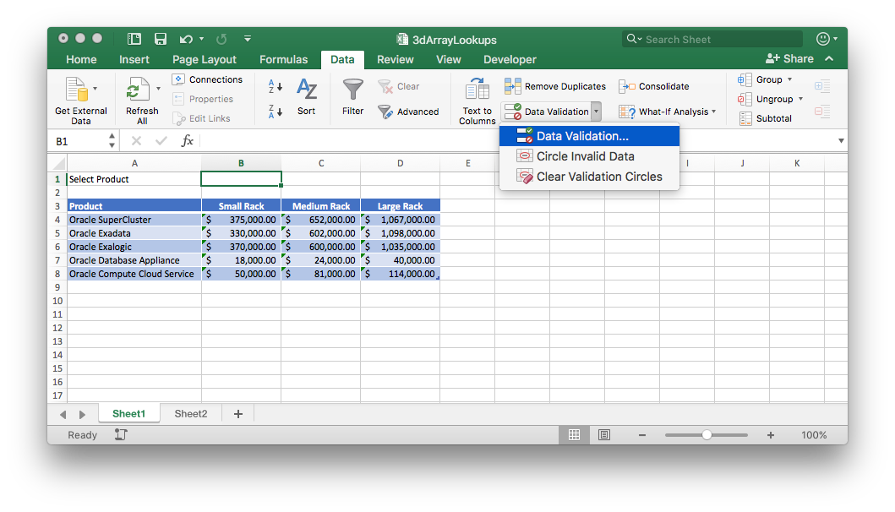Viewport: 895px width, 512px height.
Task: Sort ascending A to Z
Action: 276,86
